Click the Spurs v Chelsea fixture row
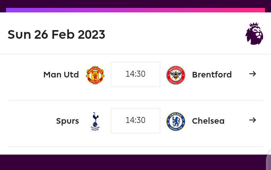 click(135, 123)
